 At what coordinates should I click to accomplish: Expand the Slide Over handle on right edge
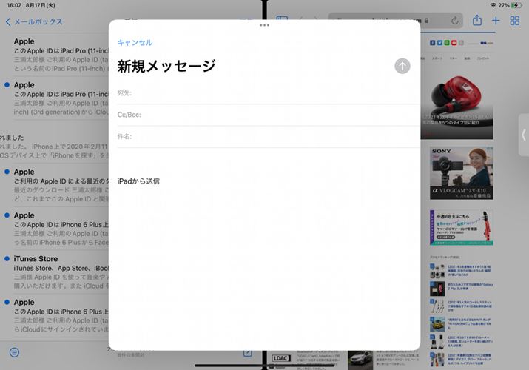point(524,135)
